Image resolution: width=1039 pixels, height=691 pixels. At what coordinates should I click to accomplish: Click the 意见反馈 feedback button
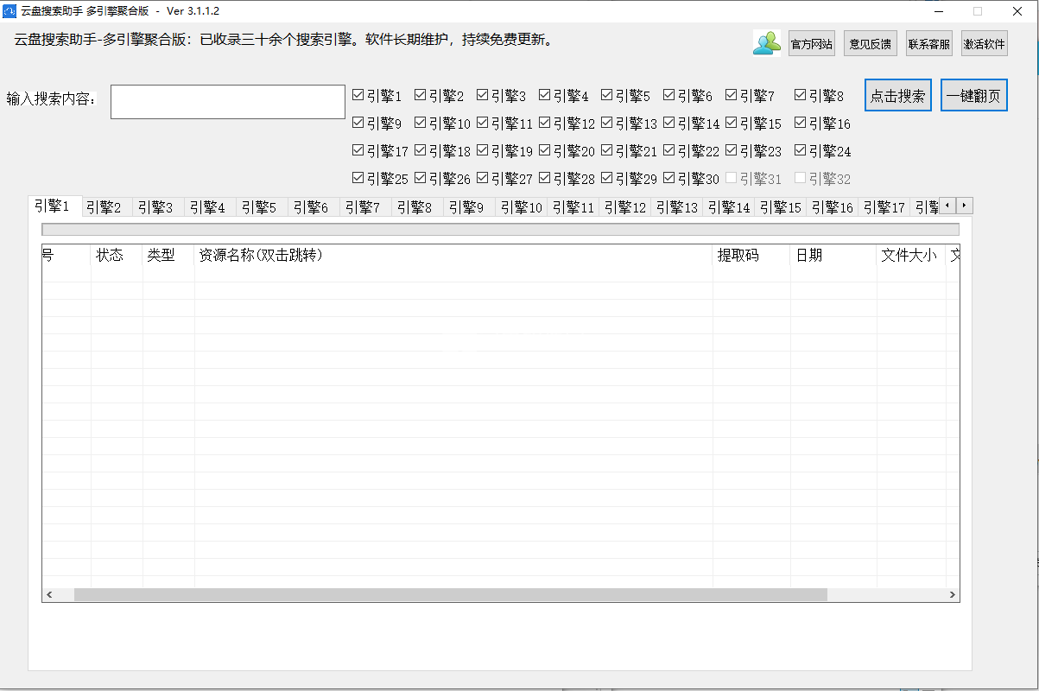click(x=870, y=44)
